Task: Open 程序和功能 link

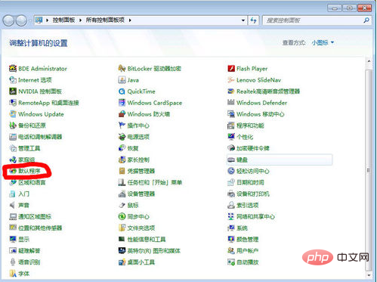Action: coord(250,126)
